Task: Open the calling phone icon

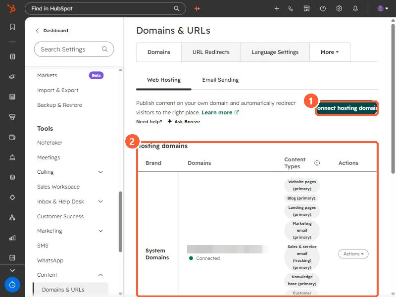Action: coord(291,8)
